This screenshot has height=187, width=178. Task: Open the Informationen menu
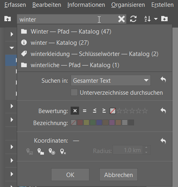coord(86,5)
